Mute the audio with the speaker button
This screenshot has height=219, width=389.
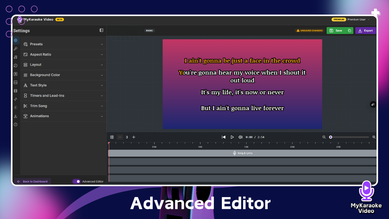[x=240, y=137]
